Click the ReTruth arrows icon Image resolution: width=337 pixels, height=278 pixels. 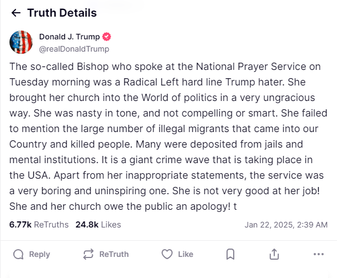[x=88, y=254]
